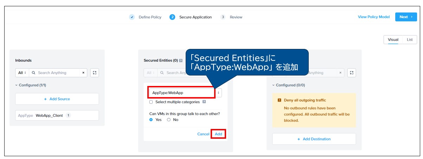This screenshot has height=159, width=423.
Task: Clear the Outbounds search with X icon
Action: [x=340, y=73]
